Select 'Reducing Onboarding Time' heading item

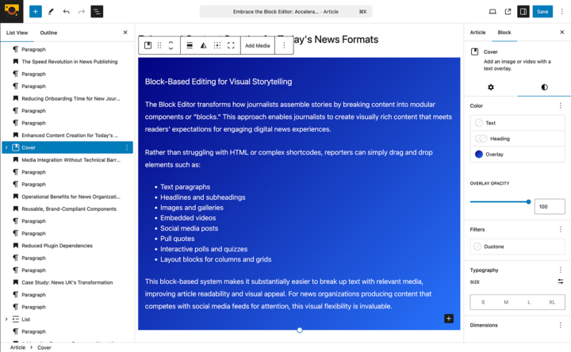point(71,98)
